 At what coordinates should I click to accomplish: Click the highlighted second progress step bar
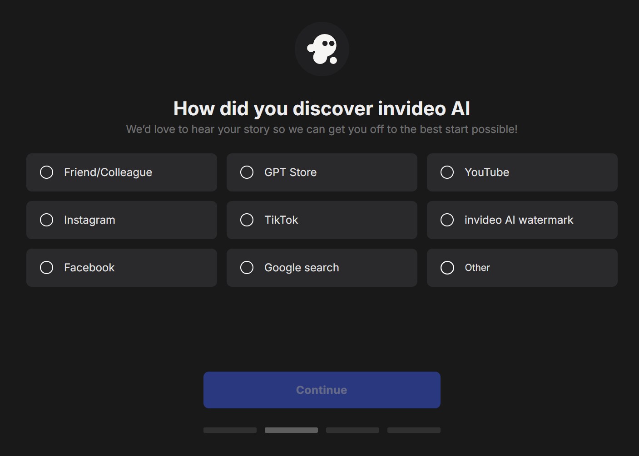tap(291, 430)
